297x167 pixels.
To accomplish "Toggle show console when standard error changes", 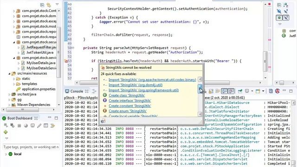I will (x=231, y=91).
